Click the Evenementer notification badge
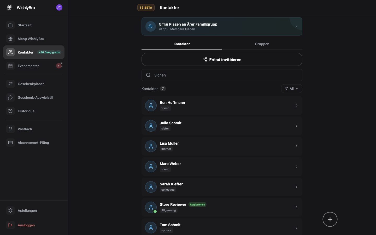The image size is (376, 235). [x=59, y=66]
